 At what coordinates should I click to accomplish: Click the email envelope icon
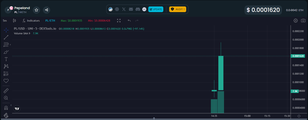point(131,9)
